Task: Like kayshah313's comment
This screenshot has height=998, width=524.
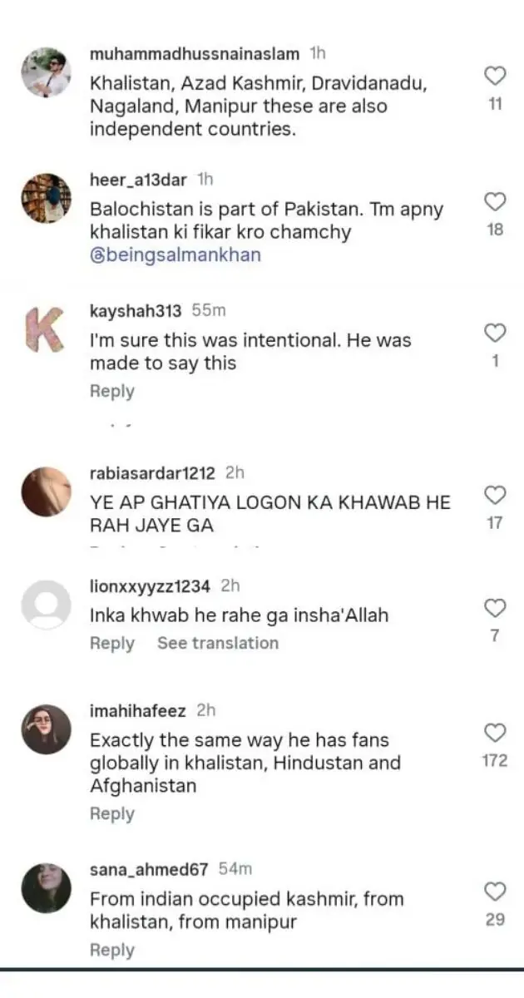Action: [495, 333]
